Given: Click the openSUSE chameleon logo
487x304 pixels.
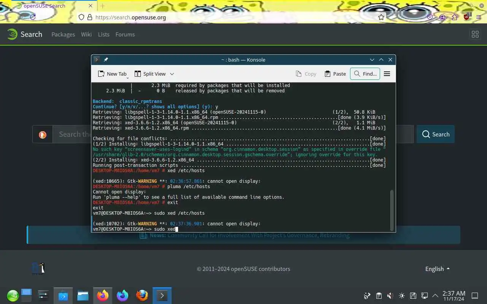Looking at the screenshot, I should tap(13, 34).
